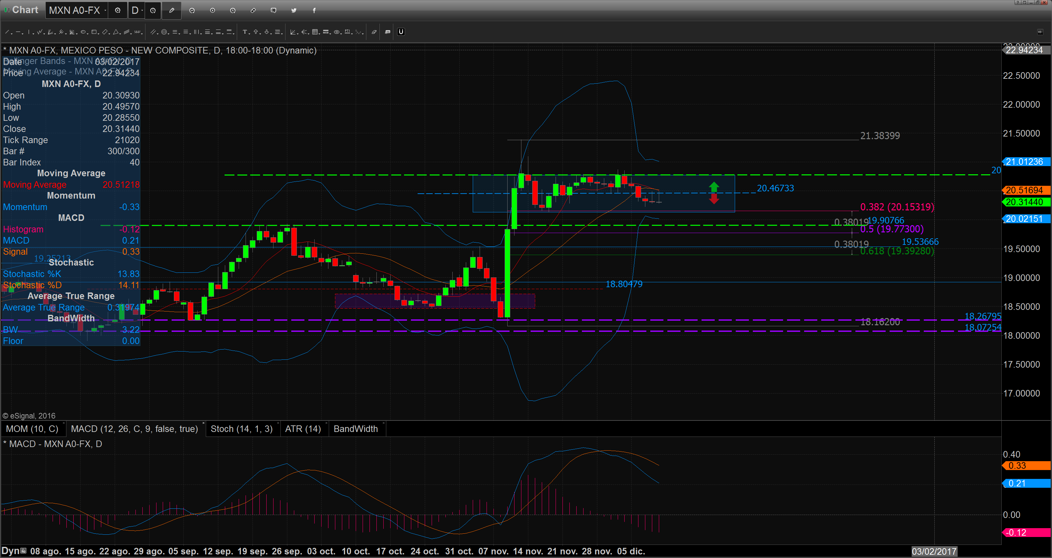Open chart settings gear icon
Image resolution: width=1052 pixels, height=558 pixels.
(x=118, y=10)
